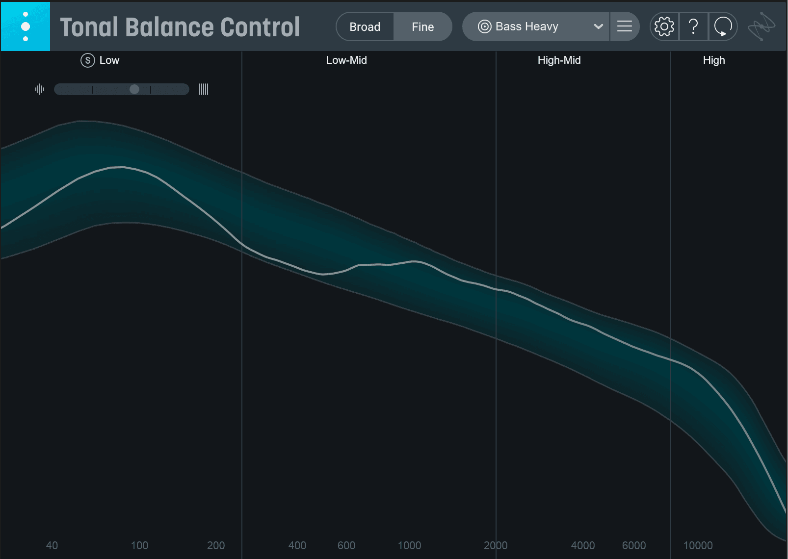Click the reset loop arrow icon
Image resolution: width=788 pixels, height=559 pixels.
pyautogui.click(x=723, y=26)
